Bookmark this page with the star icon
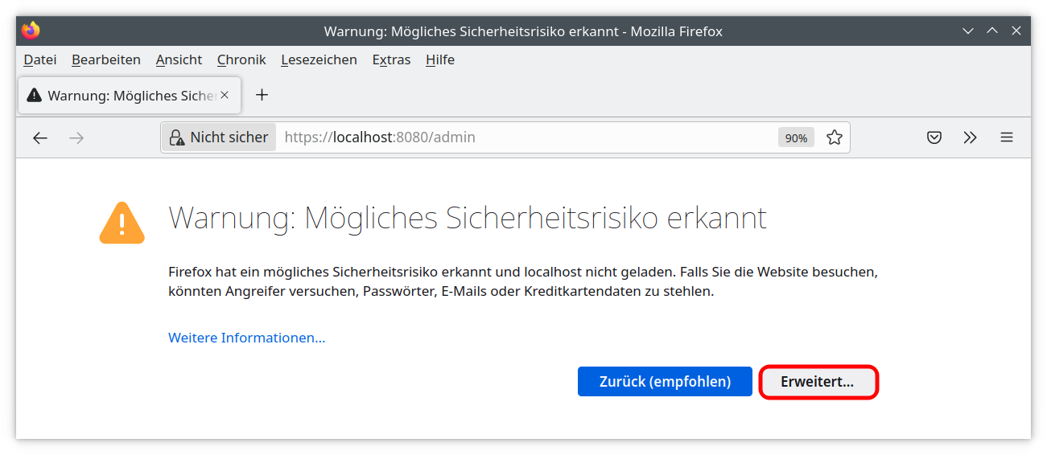This screenshot has width=1047, height=455. [835, 137]
